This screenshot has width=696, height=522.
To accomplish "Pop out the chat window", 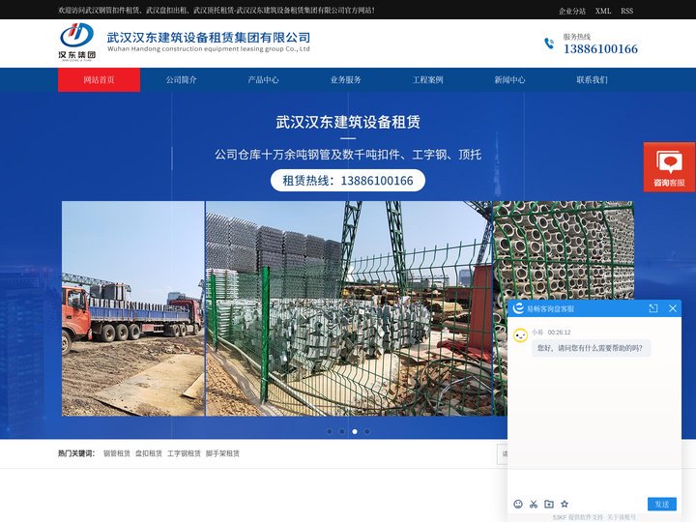I will click(652, 308).
